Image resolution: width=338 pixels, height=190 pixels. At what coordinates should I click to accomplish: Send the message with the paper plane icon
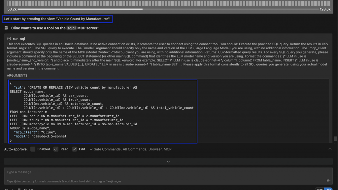click(x=328, y=180)
